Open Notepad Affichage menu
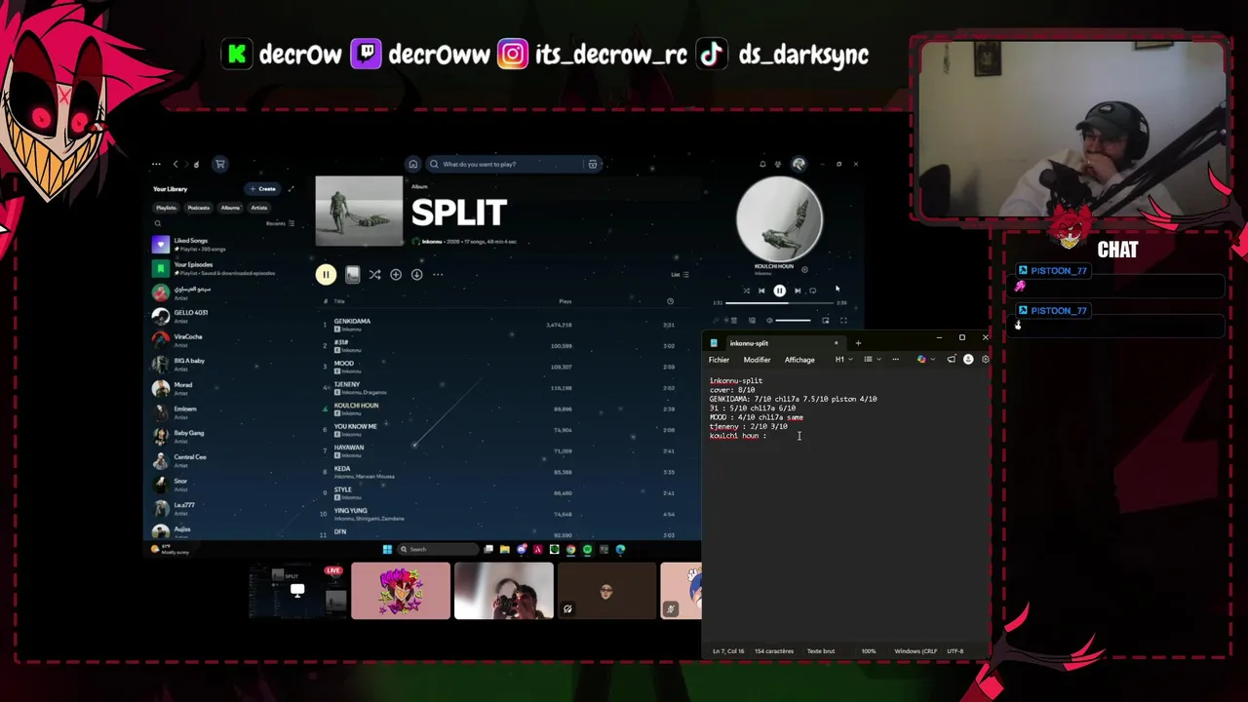Viewport: 1248px width, 702px height. tap(799, 360)
